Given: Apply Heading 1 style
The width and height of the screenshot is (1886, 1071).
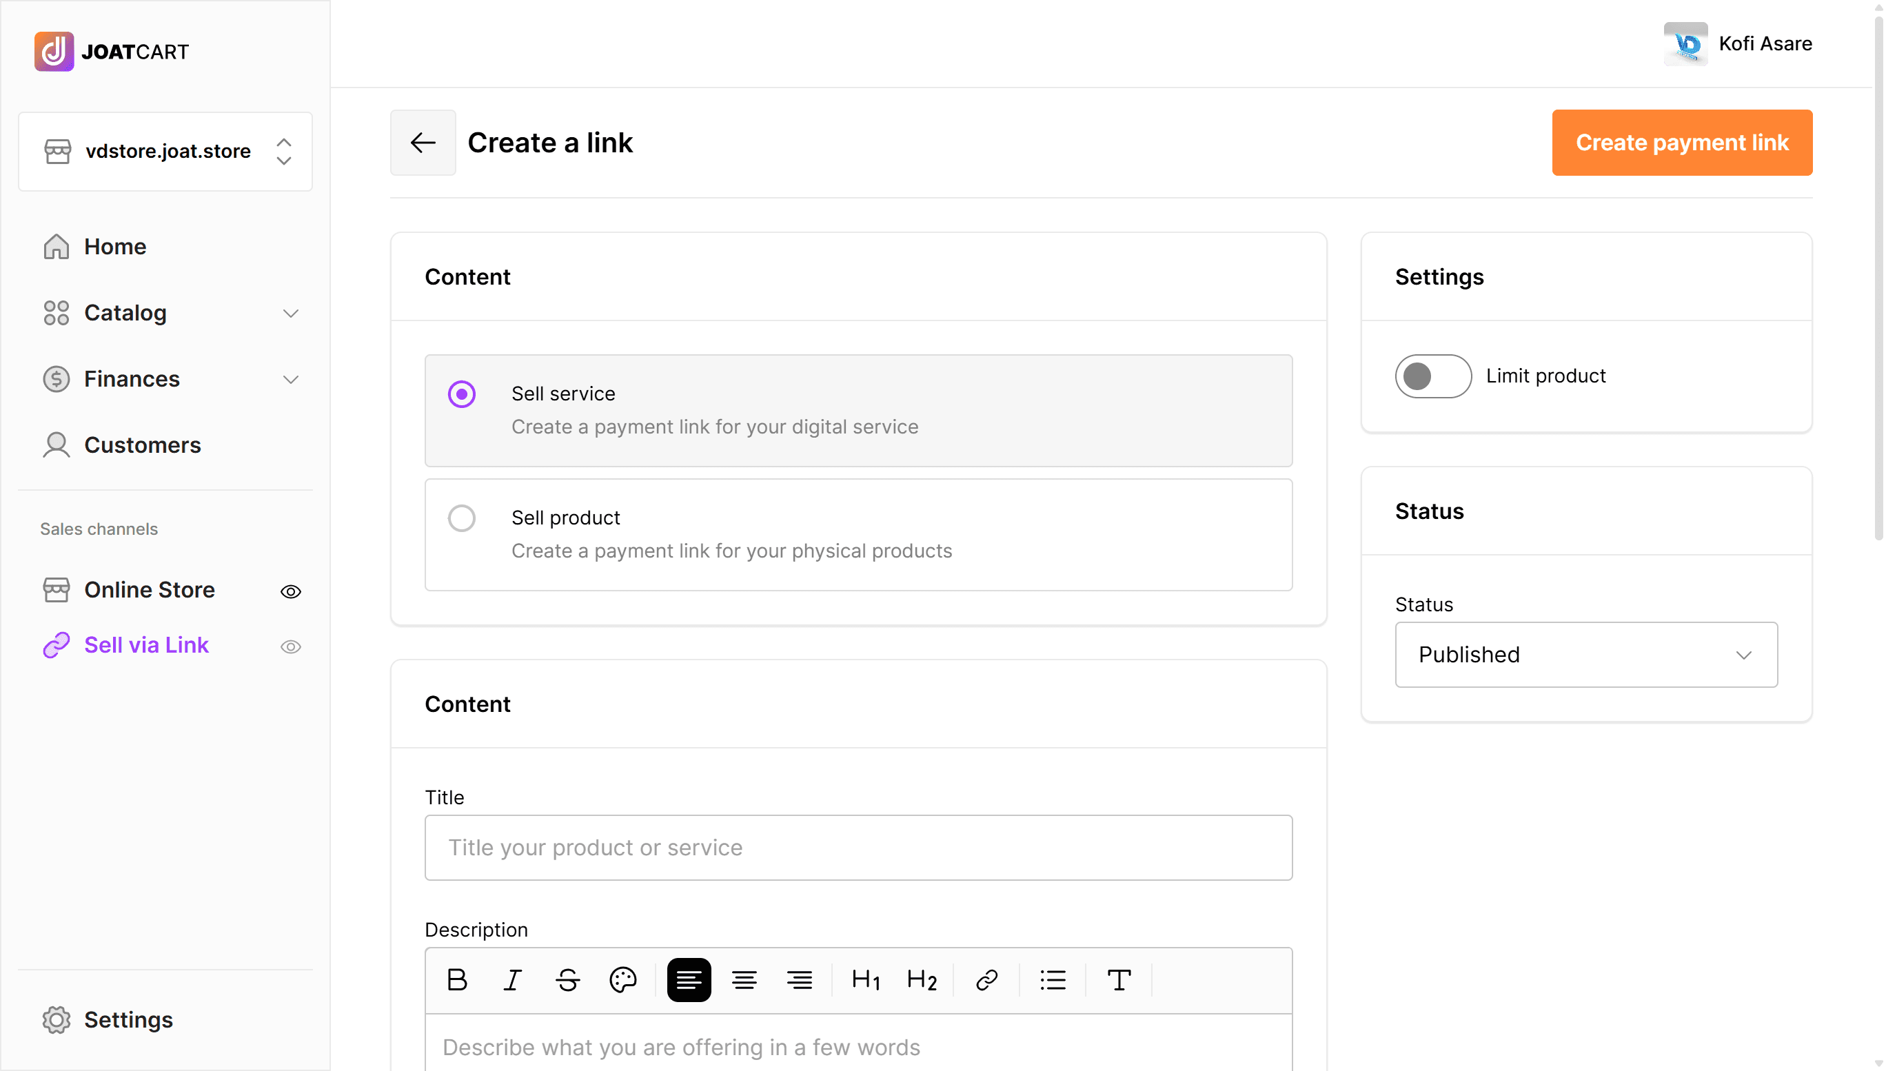Looking at the screenshot, I should tap(866, 980).
